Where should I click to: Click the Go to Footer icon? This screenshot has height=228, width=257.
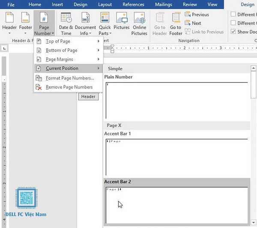(x=176, y=18)
